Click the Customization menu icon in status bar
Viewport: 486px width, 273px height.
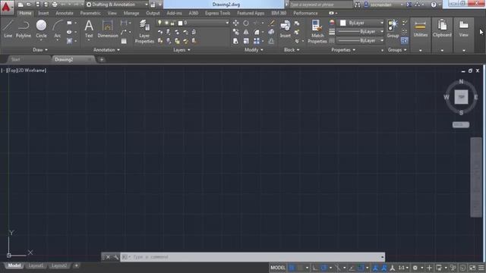point(481,268)
